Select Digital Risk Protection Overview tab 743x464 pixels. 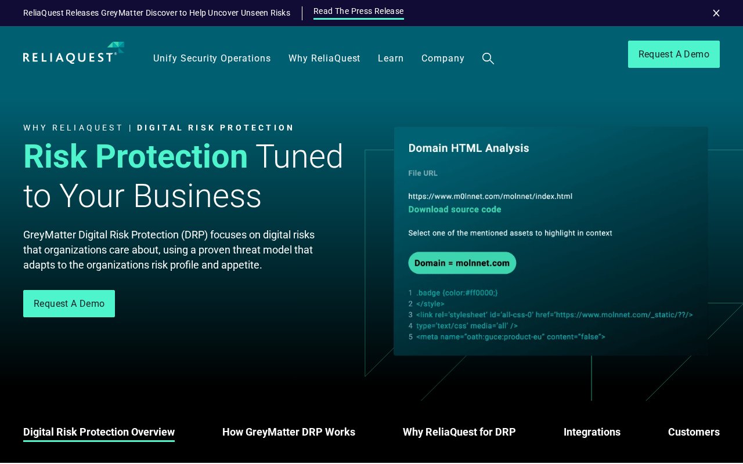(99, 432)
